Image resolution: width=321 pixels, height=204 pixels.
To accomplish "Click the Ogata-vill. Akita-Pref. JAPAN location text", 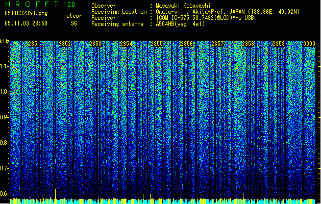I will click(228, 12).
